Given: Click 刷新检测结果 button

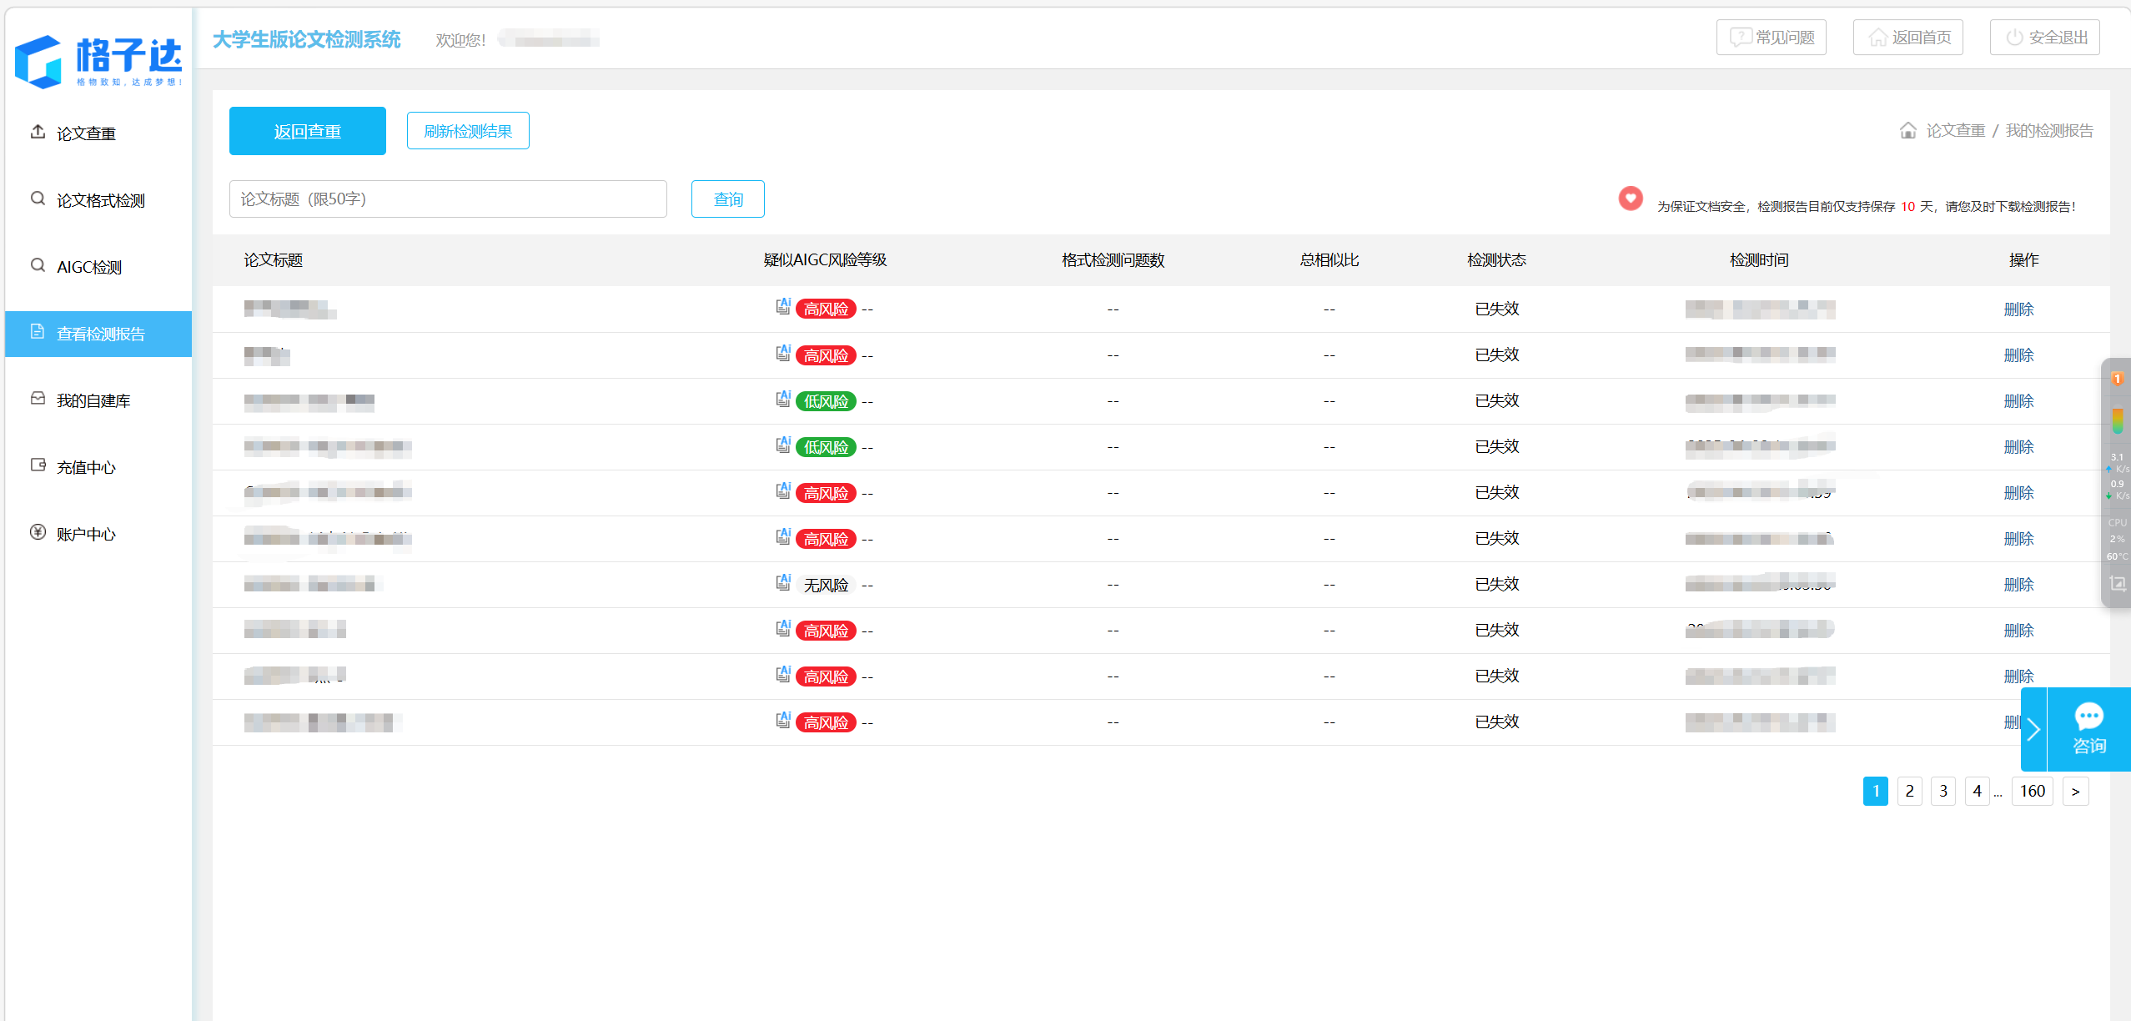Looking at the screenshot, I should coord(467,131).
